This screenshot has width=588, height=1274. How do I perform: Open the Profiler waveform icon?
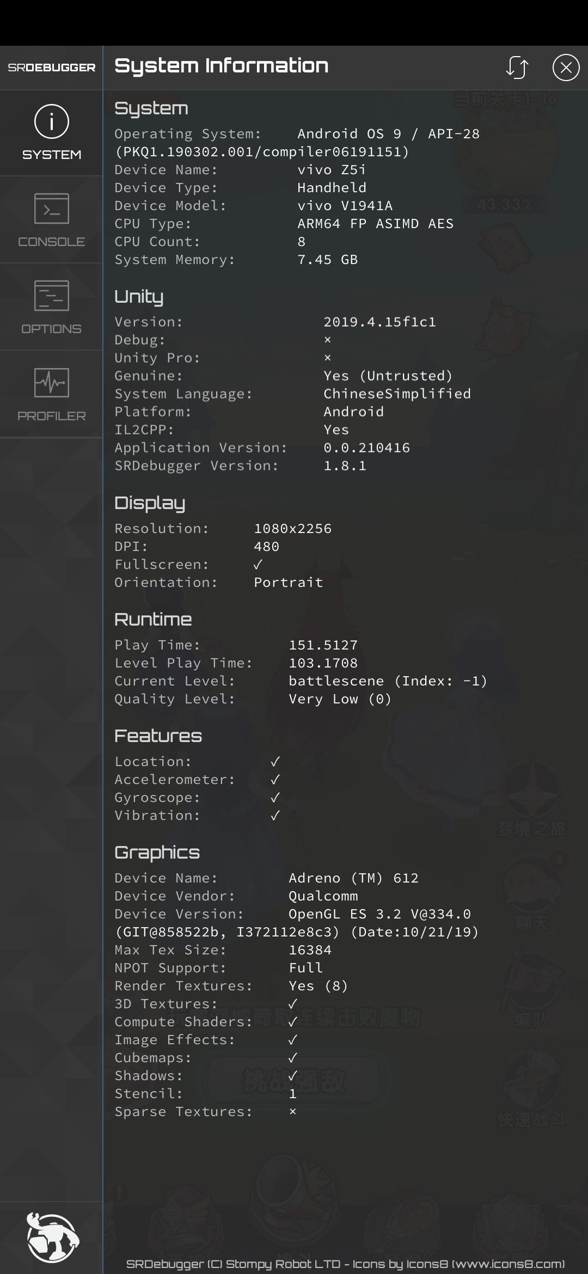click(x=52, y=383)
